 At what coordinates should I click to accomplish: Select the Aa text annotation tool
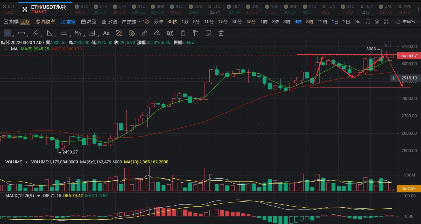tap(106, 33)
